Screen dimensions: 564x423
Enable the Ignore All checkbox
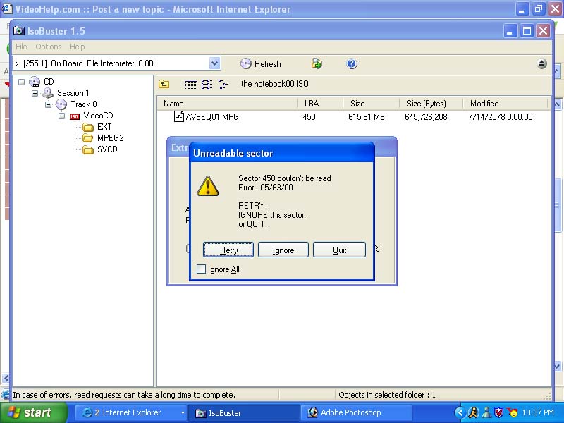[x=202, y=269]
